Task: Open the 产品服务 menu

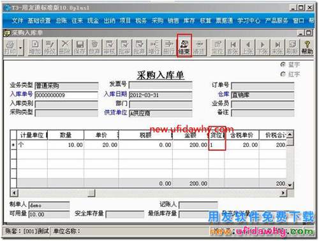Action: click(x=277, y=20)
